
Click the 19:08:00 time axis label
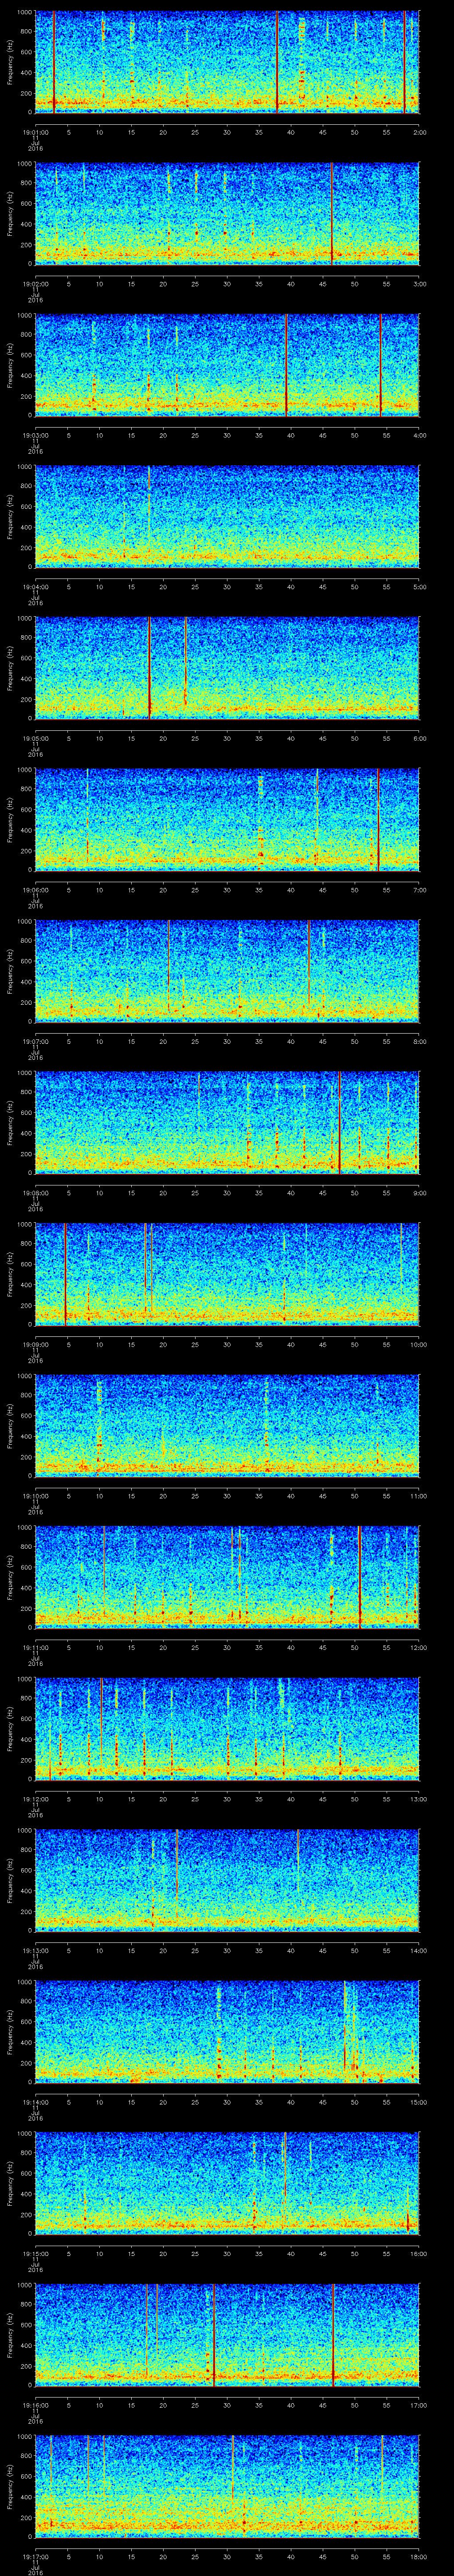coord(35,1192)
